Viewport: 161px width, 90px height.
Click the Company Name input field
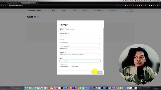pos(80,36)
